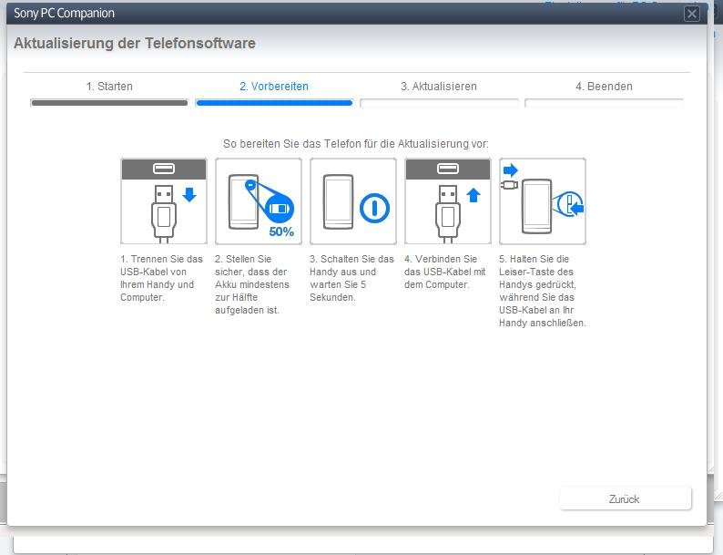Click the heading 'Aktualisierung der Telefonsoftware'
The height and width of the screenshot is (555, 723).
pyautogui.click(x=135, y=44)
